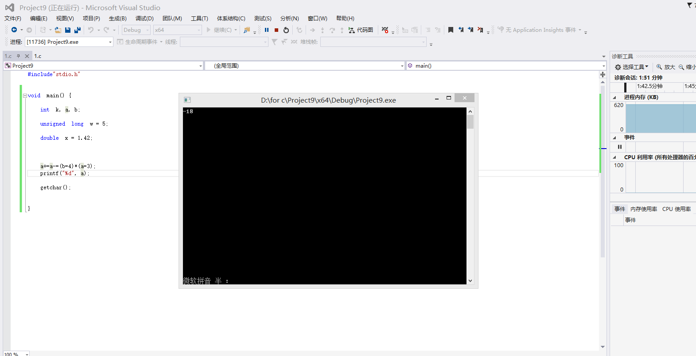Open the main() member dropdown
Viewport: 696px width, 356px height.
pos(506,66)
